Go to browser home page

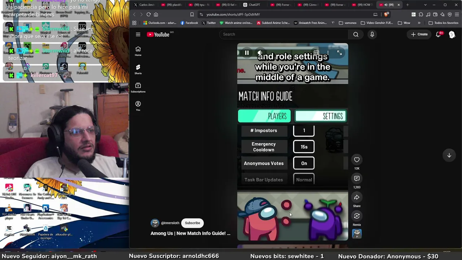(156, 14)
